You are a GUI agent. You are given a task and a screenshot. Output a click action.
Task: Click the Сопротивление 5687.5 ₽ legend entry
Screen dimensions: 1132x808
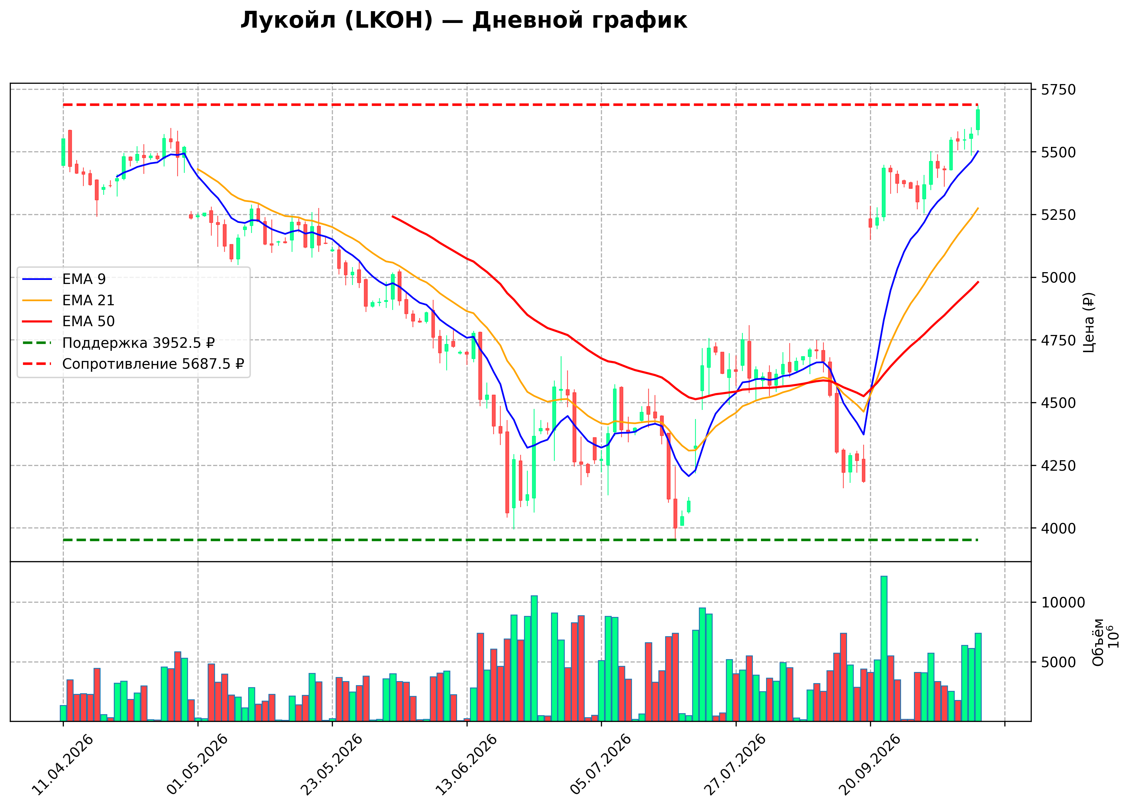click(x=133, y=364)
